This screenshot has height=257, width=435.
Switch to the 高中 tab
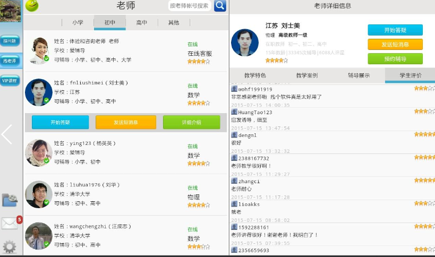[142, 22]
